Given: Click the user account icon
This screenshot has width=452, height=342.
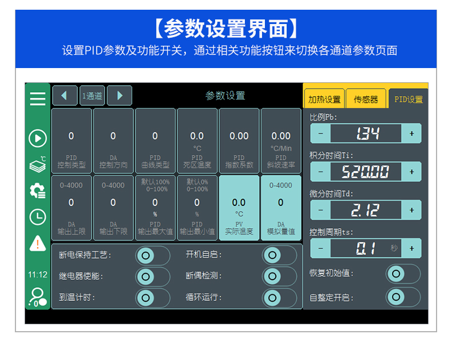Looking at the screenshot, I should coord(38,296).
